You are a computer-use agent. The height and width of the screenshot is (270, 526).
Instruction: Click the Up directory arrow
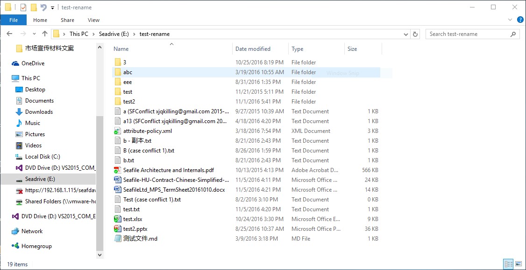pos(45,34)
